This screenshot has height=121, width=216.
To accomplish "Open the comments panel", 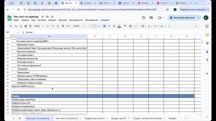I will (x=151, y=18).
